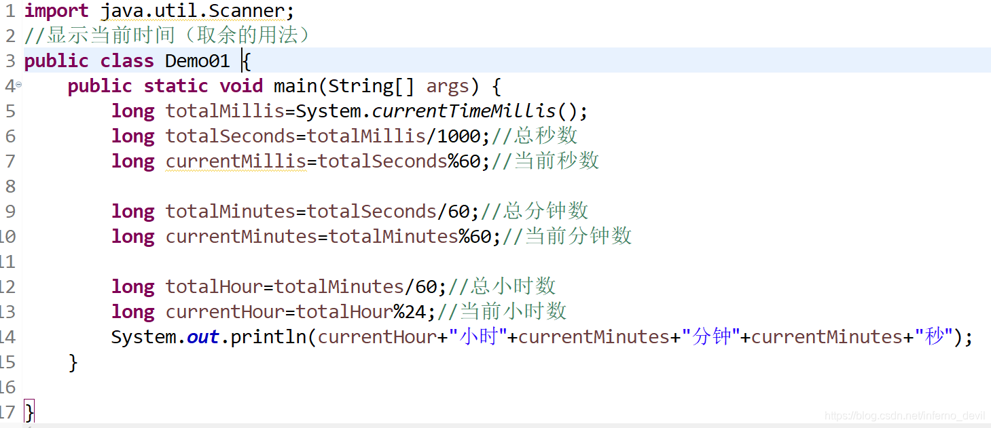Click 'String[]' in main's parameters
Screen dimensions: 991x428
tap(372, 86)
